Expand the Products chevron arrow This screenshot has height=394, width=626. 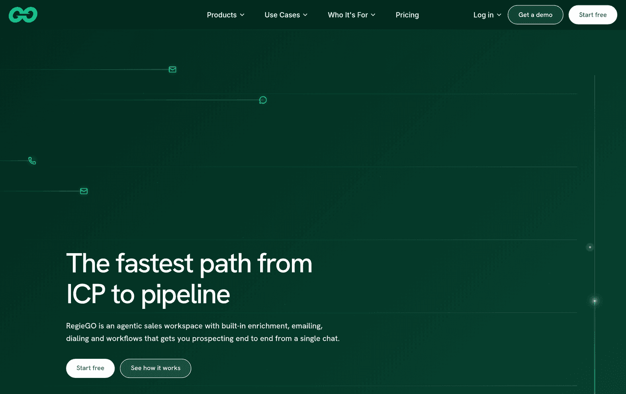click(x=242, y=15)
